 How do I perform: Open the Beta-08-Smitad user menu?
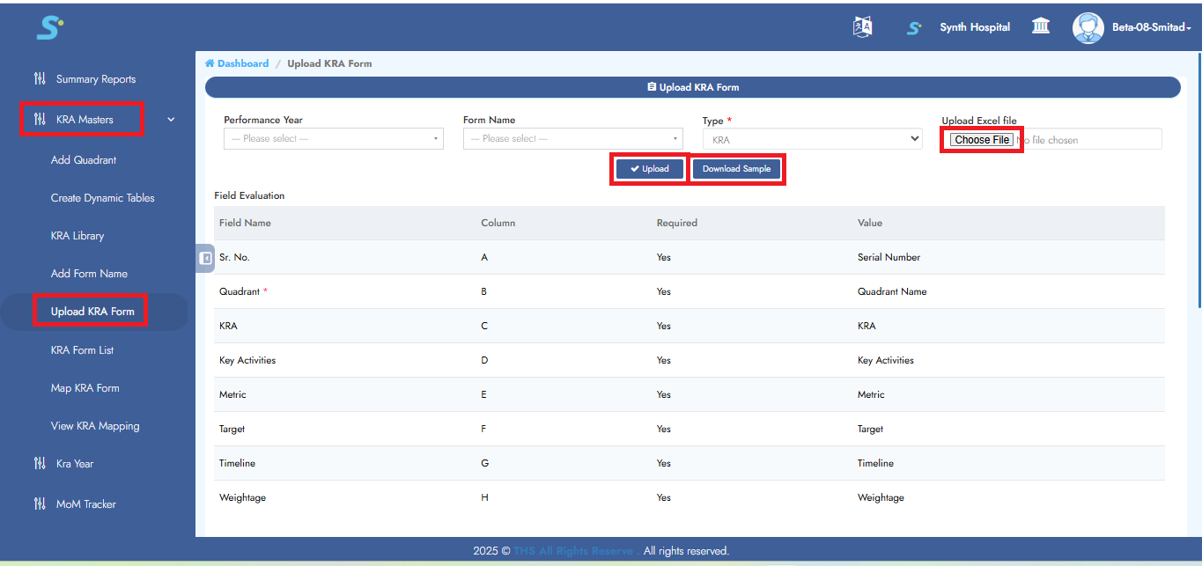coord(1149,27)
